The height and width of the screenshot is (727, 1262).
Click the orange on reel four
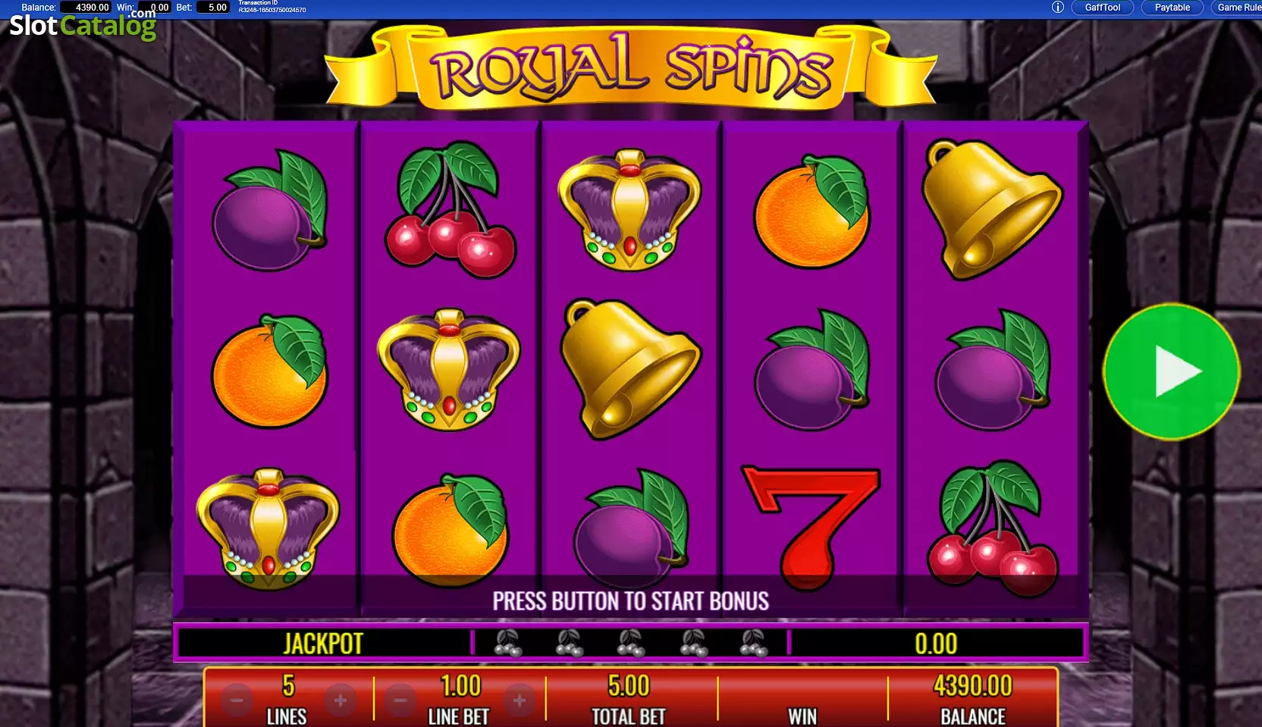coord(812,212)
